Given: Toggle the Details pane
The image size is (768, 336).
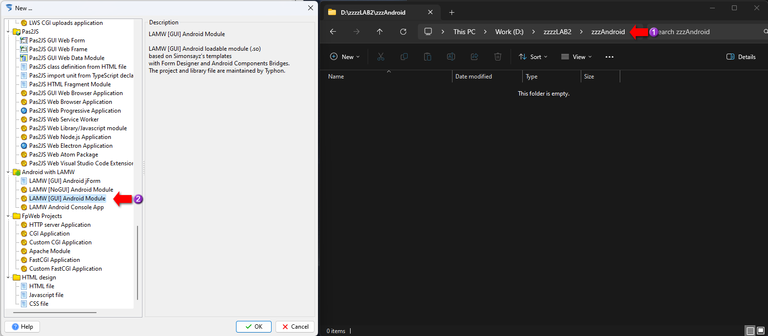Looking at the screenshot, I should click(x=741, y=57).
